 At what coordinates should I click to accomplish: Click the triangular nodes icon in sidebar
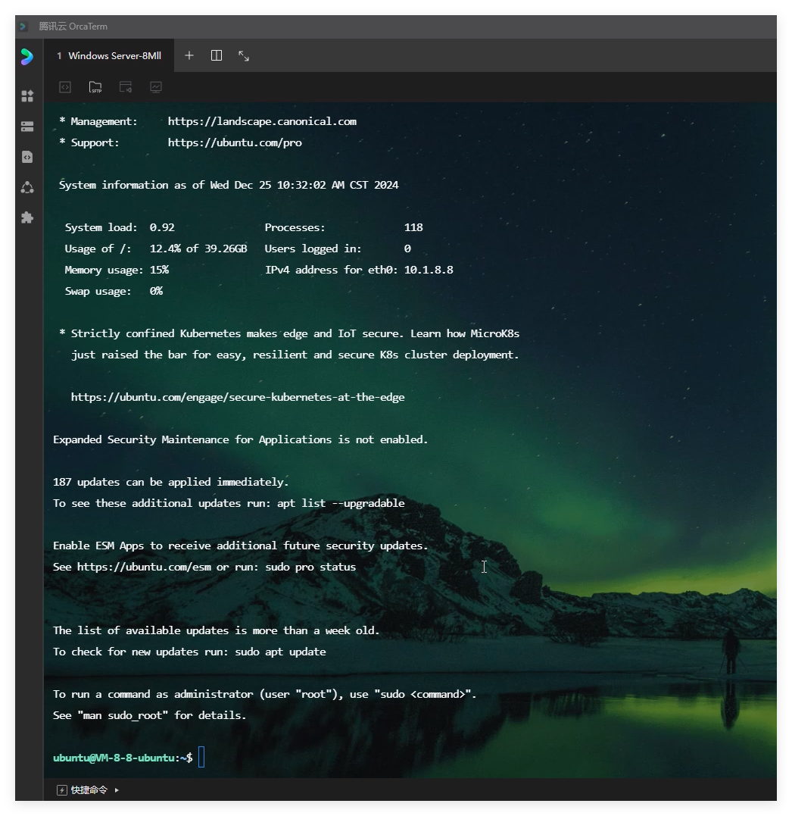pos(27,187)
